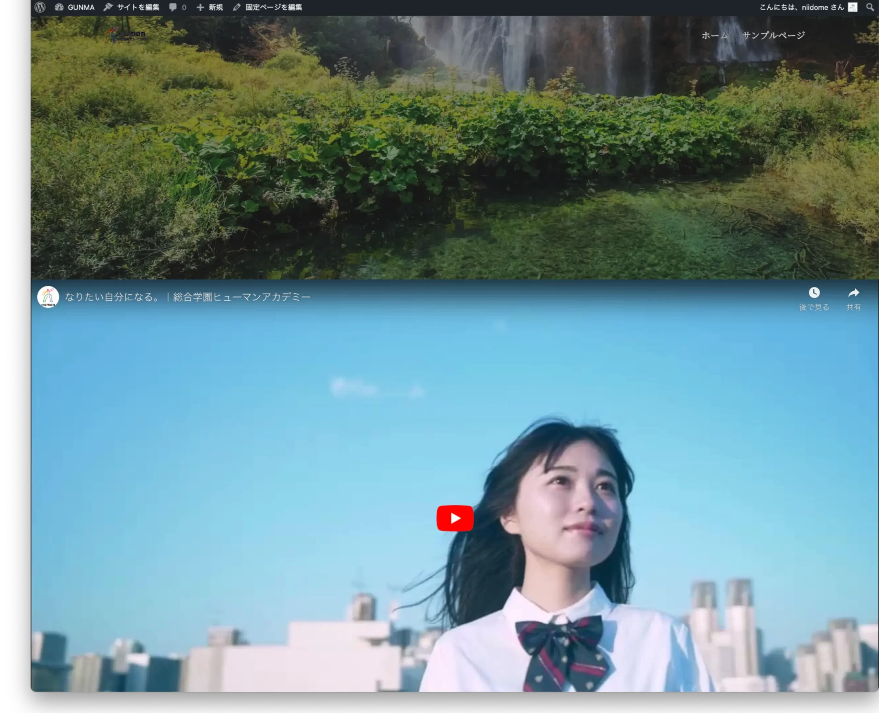Click the 後で見る clock icon
The height and width of the screenshot is (713, 879).
pos(814,293)
